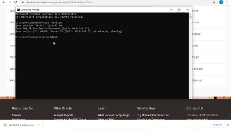Click Show all downloads button
231x130 pixels.
217,125
